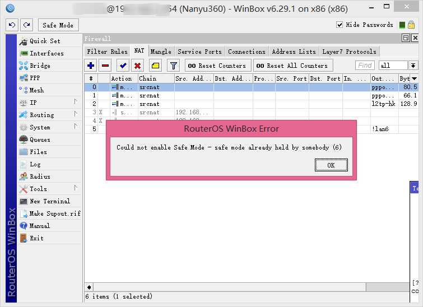Restore the Firewall sub-window
The height and width of the screenshot is (307, 423).
(406, 38)
